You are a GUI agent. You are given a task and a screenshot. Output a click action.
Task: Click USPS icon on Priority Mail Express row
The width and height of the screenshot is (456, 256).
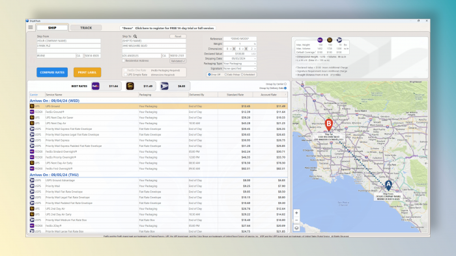(32, 140)
